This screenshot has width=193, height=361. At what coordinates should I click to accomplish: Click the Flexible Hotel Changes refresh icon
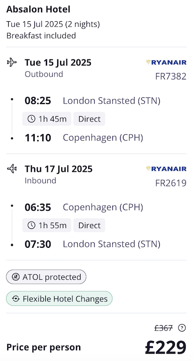(15, 299)
